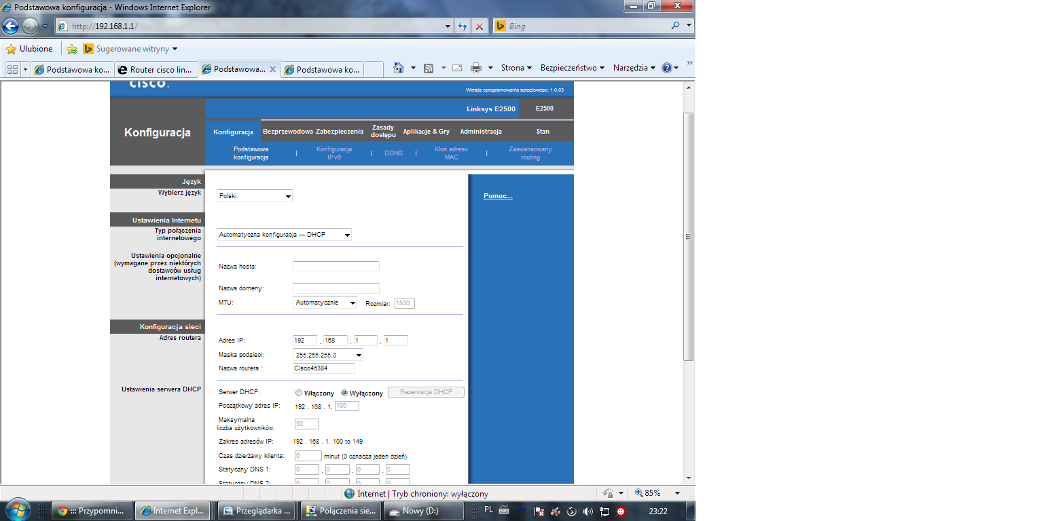Click the clock showing 23:22

658,511
